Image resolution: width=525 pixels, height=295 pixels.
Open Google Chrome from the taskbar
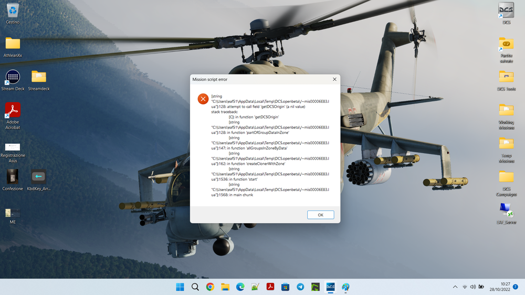211,287
